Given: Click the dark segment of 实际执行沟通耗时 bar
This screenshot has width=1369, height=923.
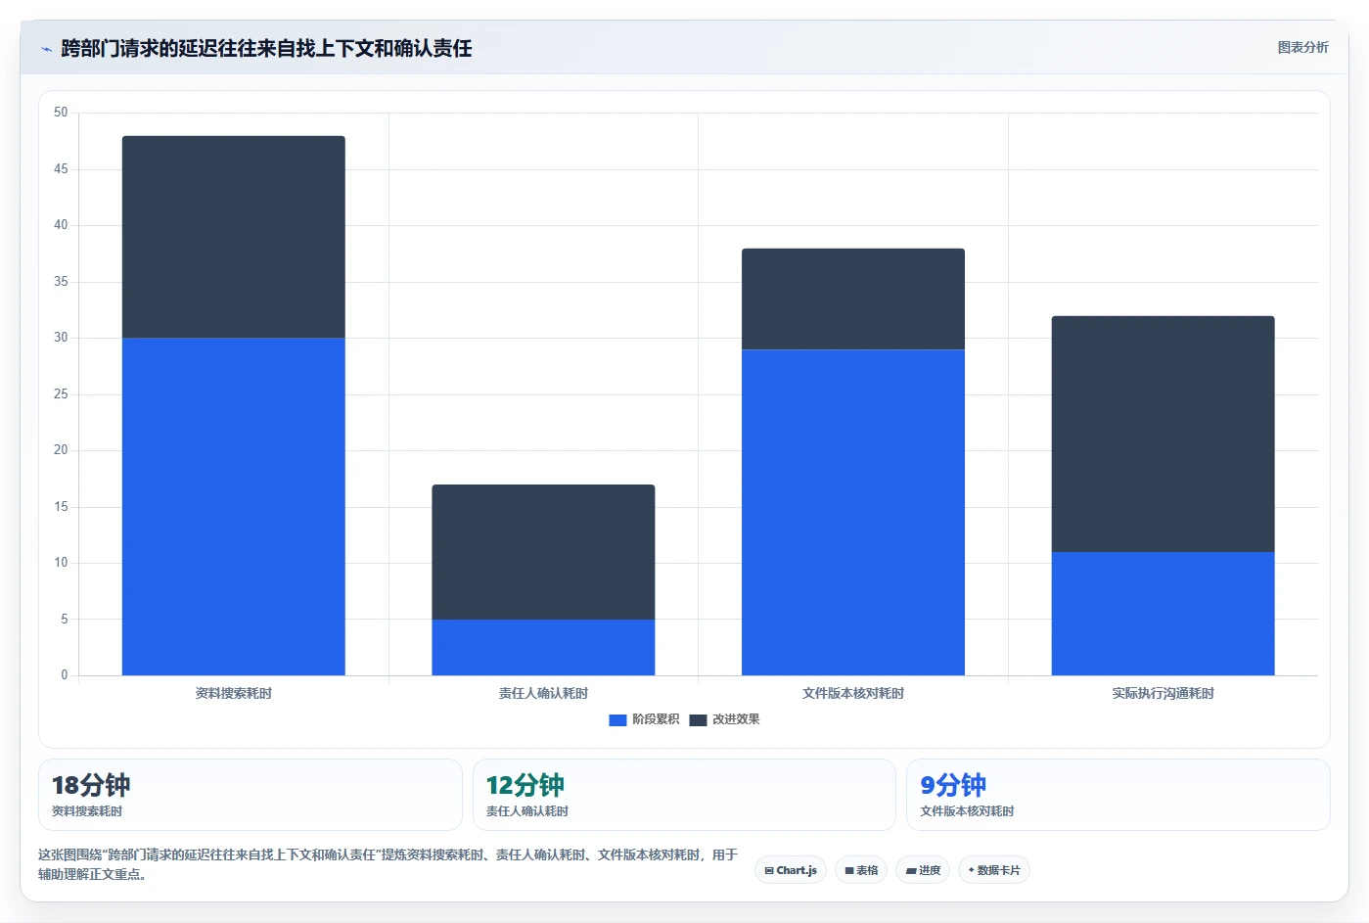Looking at the screenshot, I should [1164, 434].
